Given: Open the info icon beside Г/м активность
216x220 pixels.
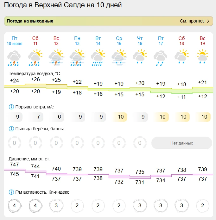Looking at the screenshot, I should tap(11, 192).
